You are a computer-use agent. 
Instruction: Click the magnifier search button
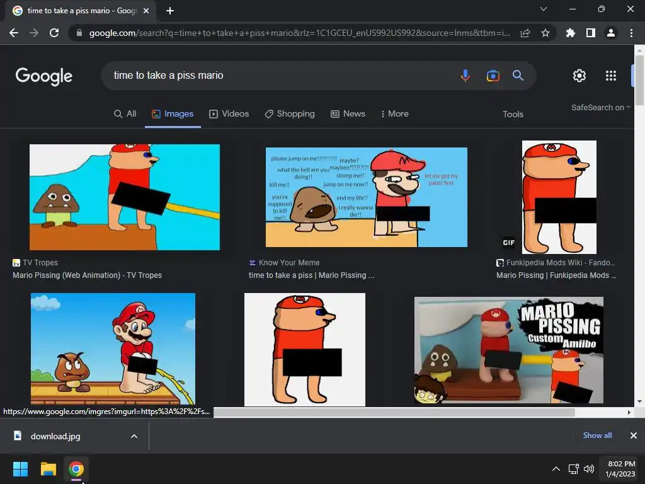(518, 76)
